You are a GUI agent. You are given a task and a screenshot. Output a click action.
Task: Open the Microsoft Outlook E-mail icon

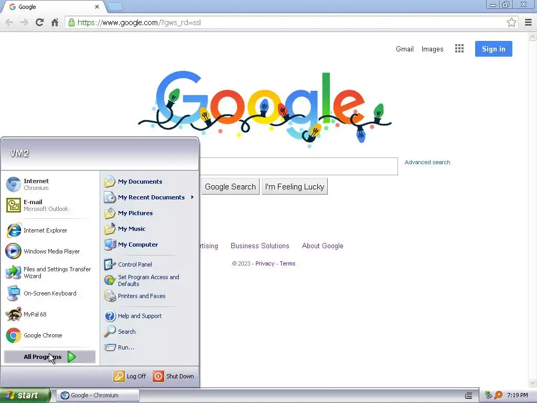tap(13, 205)
